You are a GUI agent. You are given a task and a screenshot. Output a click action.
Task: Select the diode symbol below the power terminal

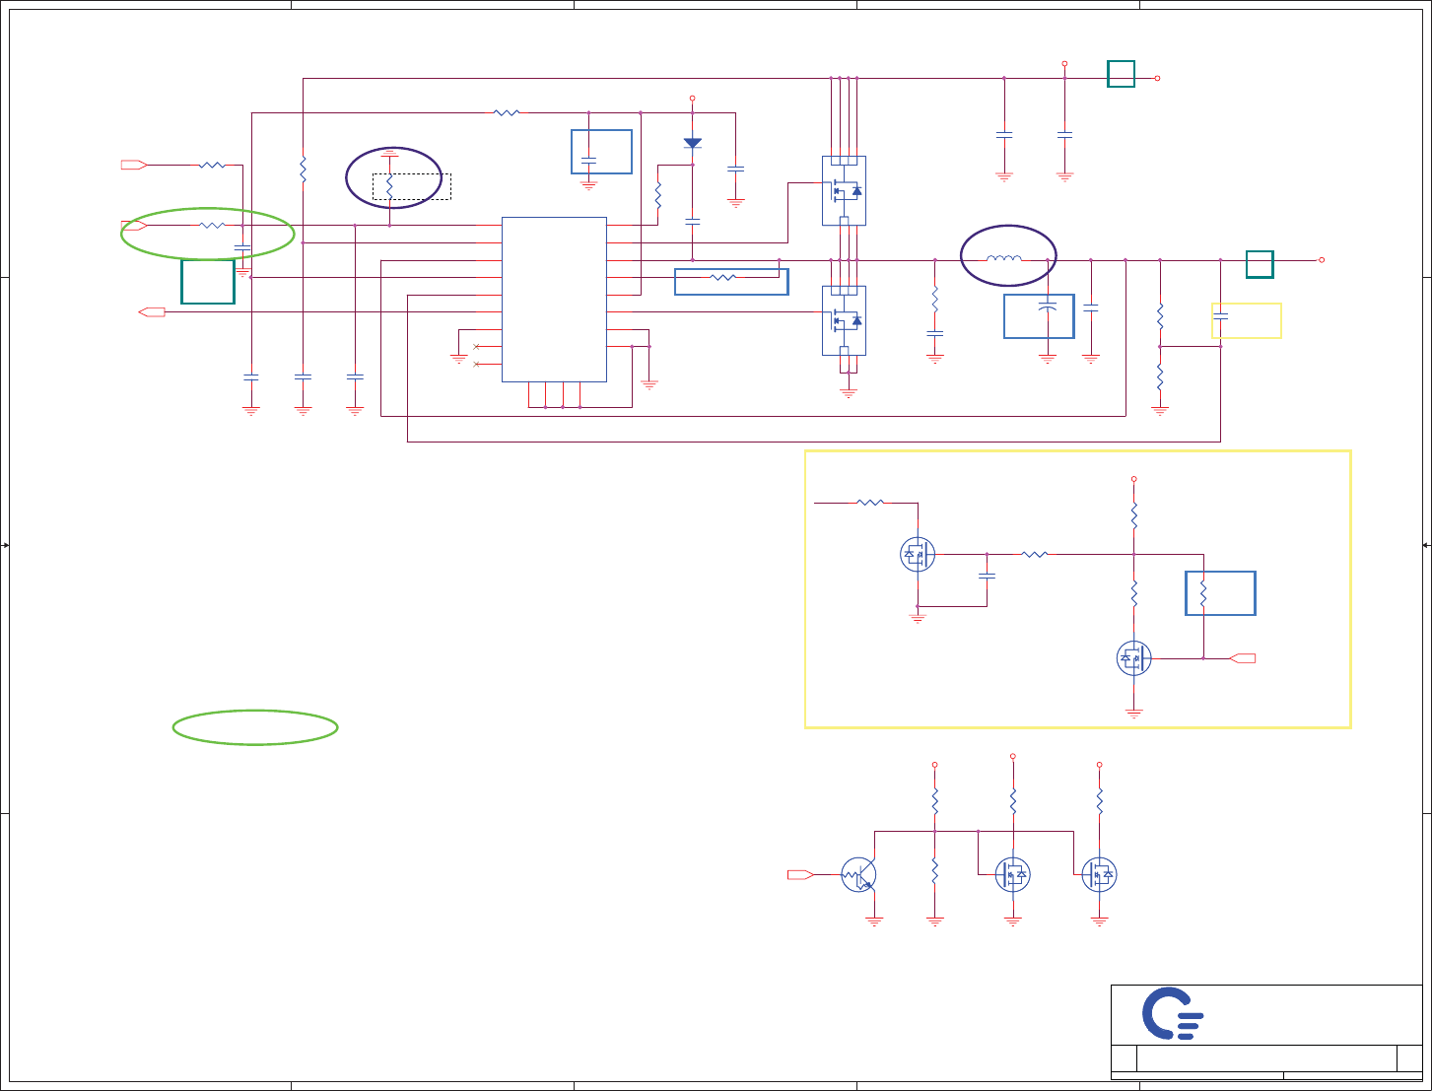tap(693, 143)
